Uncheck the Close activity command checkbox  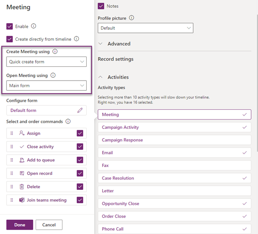point(80,147)
